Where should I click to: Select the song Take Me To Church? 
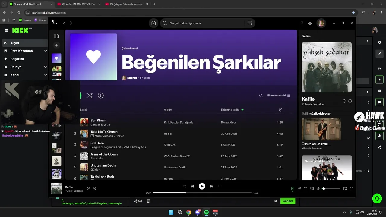point(104,132)
